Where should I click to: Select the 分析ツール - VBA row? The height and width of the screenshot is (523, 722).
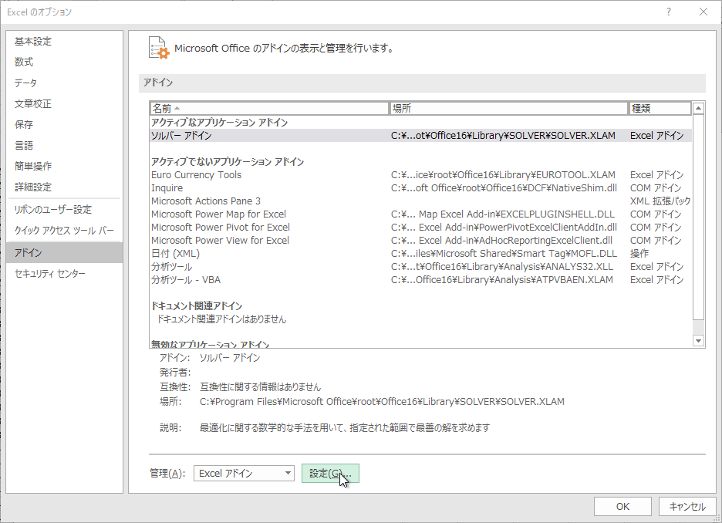420,280
